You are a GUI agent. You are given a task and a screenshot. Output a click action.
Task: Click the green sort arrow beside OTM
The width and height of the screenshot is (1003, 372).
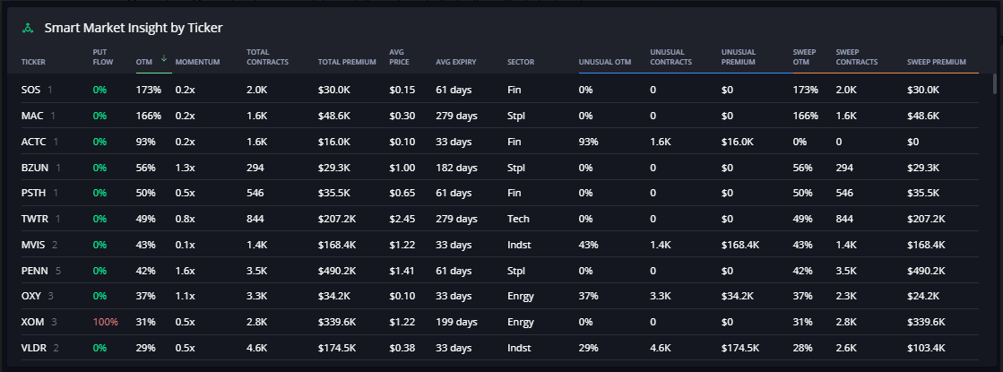[x=164, y=58]
